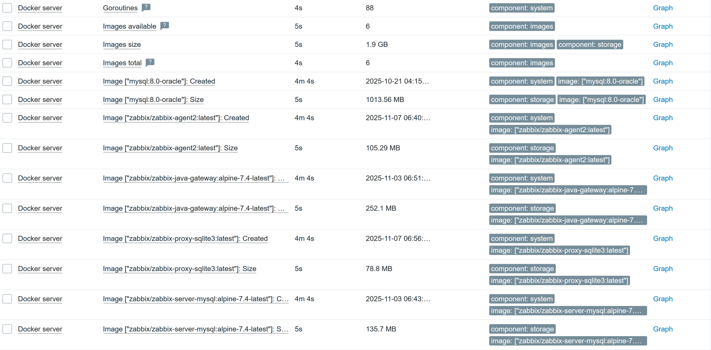Toggle checkbox for zabbix-agent2 Created row
Image resolution: width=711 pixels, height=350 pixels.
pos(7,118)
